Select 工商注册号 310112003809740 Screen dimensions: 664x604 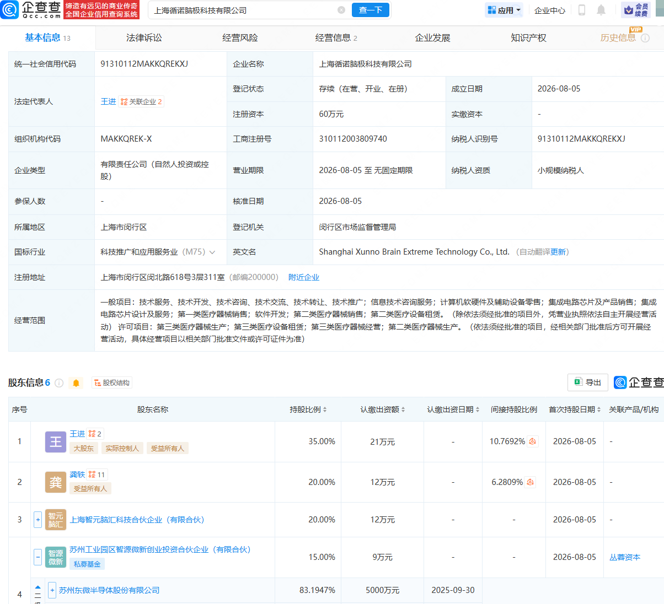(353, 139)
